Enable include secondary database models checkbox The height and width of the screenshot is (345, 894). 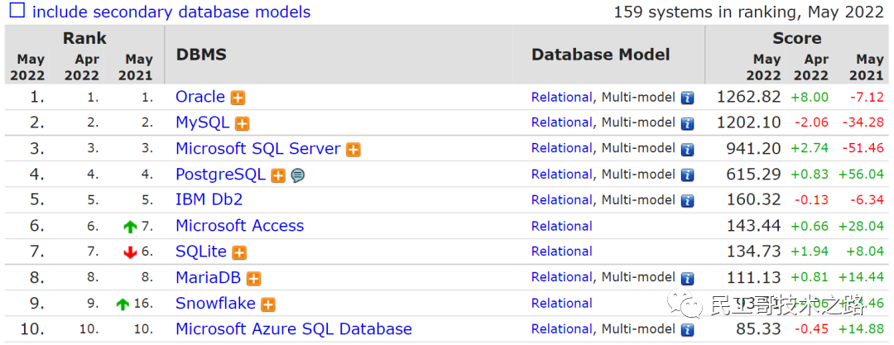(17, 12)
